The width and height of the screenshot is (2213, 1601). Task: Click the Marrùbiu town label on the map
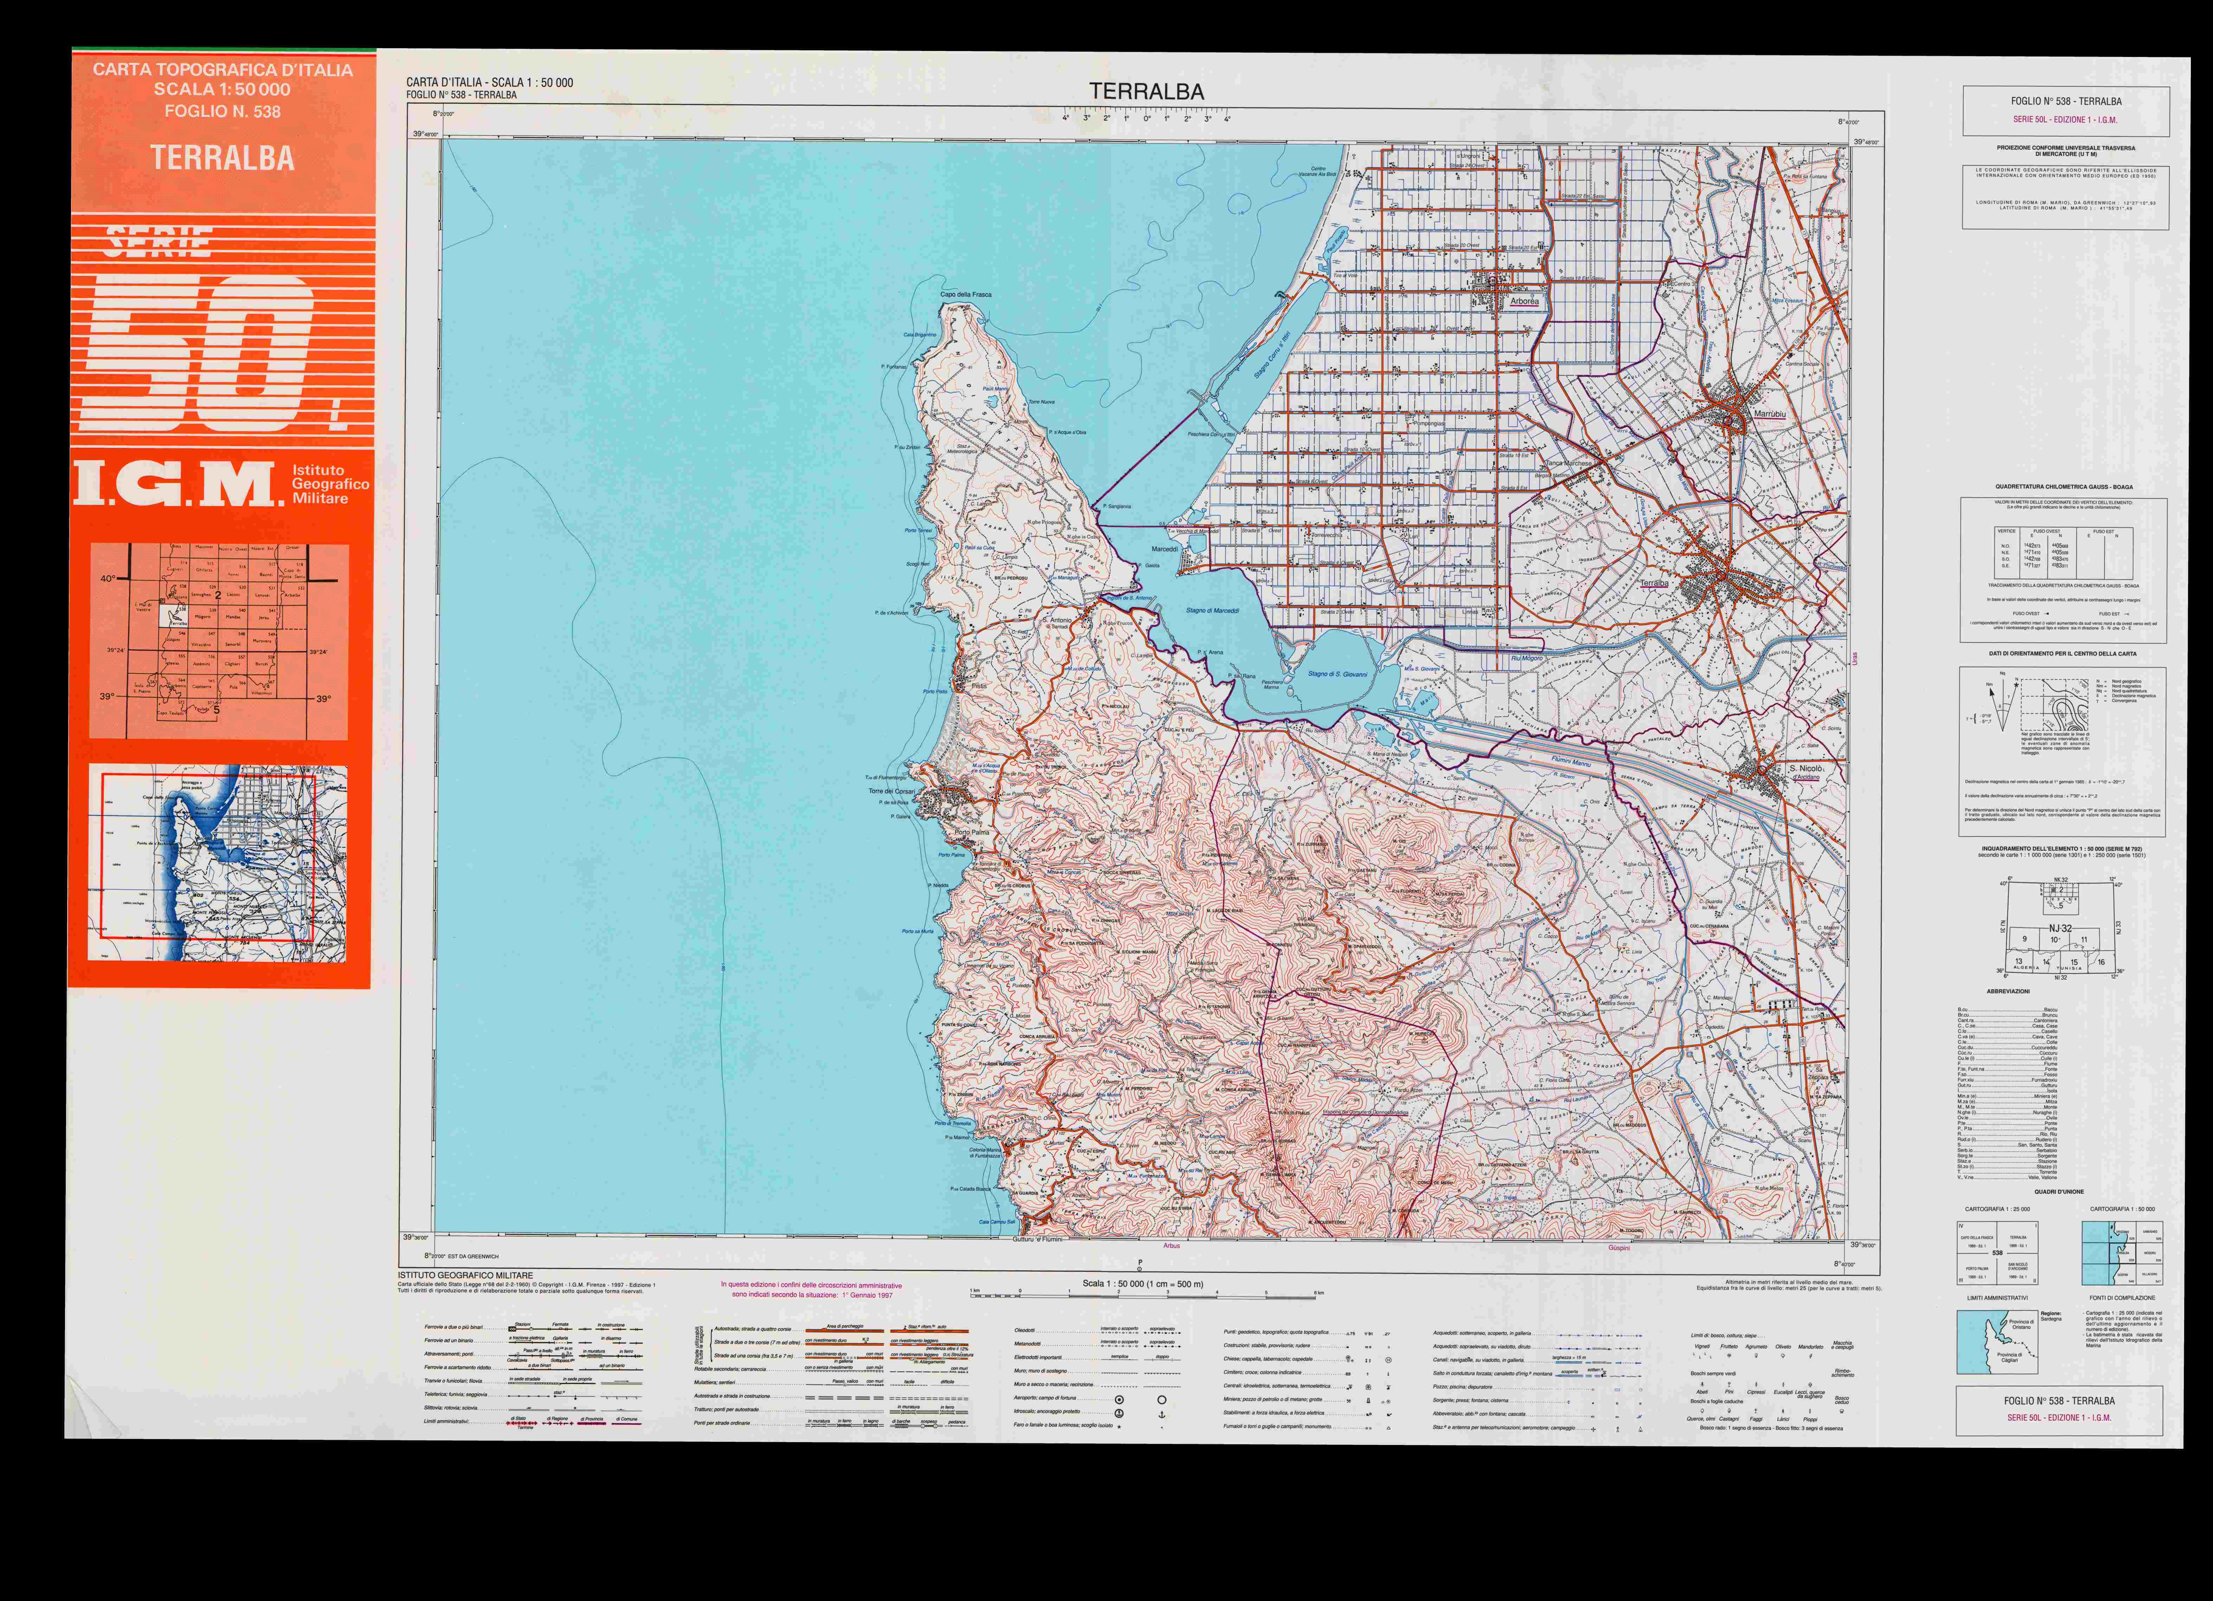point(1770,415)
